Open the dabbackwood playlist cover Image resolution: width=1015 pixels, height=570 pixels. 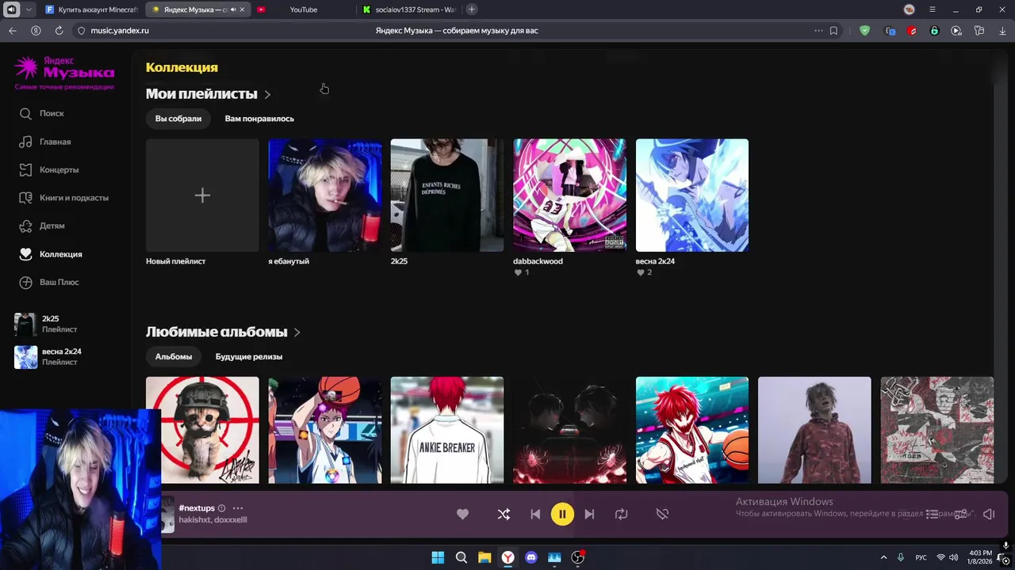point(569,196)
